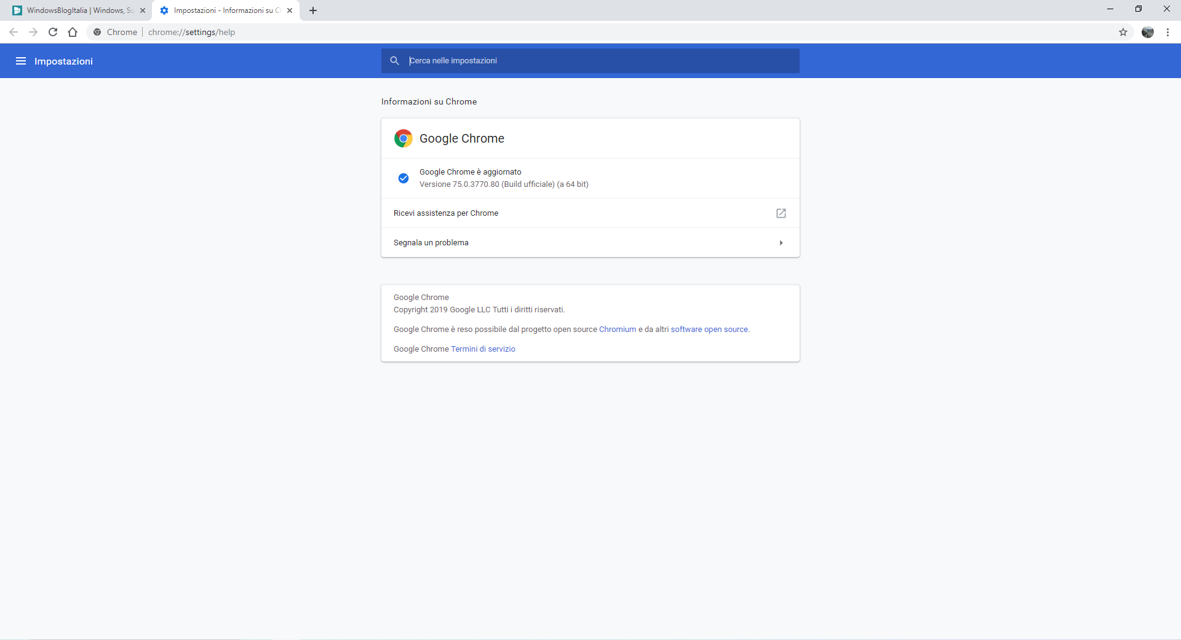The height and width of the screenshot is (640, 1181).
Task: Select the Versione 75.0.3770.80 text
Action: click(x=504, y=184)
